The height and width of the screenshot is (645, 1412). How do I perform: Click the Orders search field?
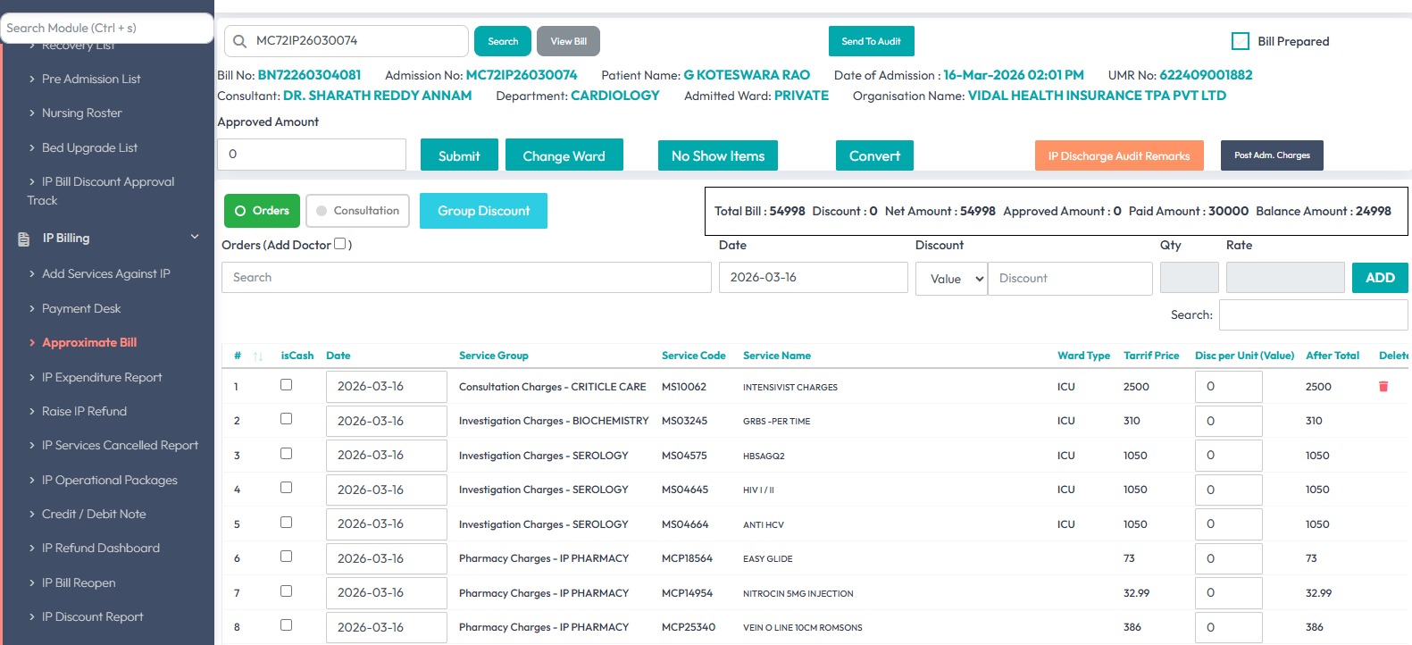(x=466, y=278)
